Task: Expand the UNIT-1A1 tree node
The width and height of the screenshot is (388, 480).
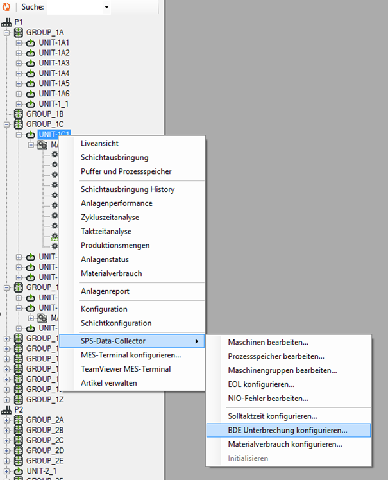Action: click(19, 42)
